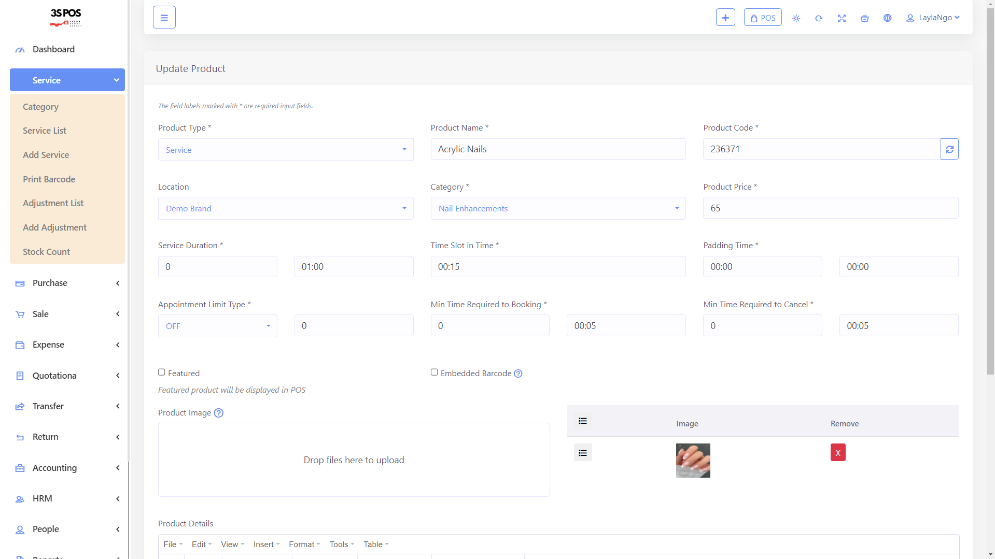The image size is (995, 559).
Task: Open the LaylaNgo user account menu
Action: [932, 18]
